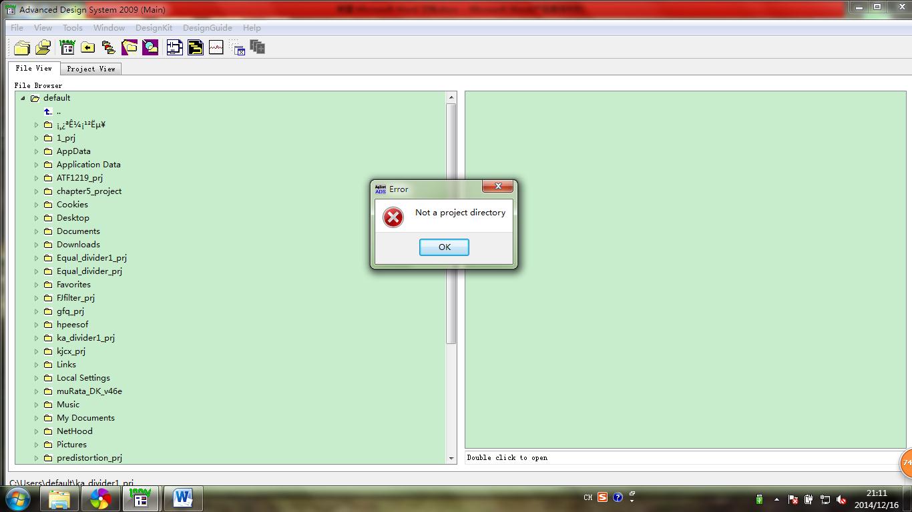Click the file browser scroll down arrow

(x=451, y=459)
